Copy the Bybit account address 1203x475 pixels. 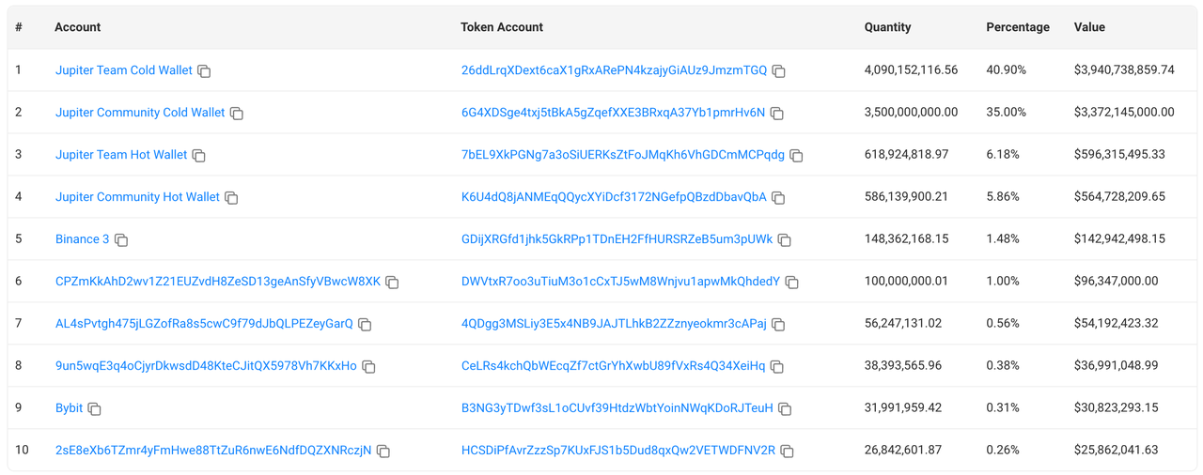coord(95,409)
